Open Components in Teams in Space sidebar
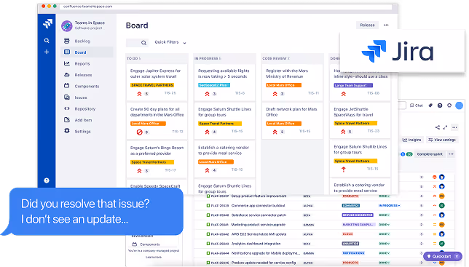469x267 pixels. (x=87, y=87)
